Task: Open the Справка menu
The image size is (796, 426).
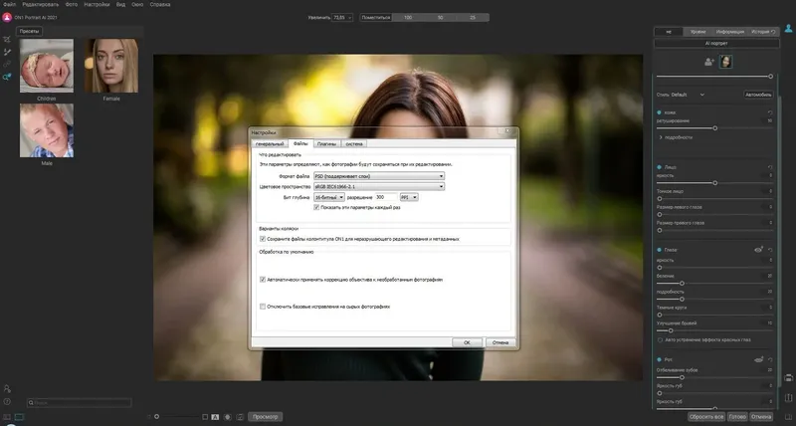Action: pos(160,5)
